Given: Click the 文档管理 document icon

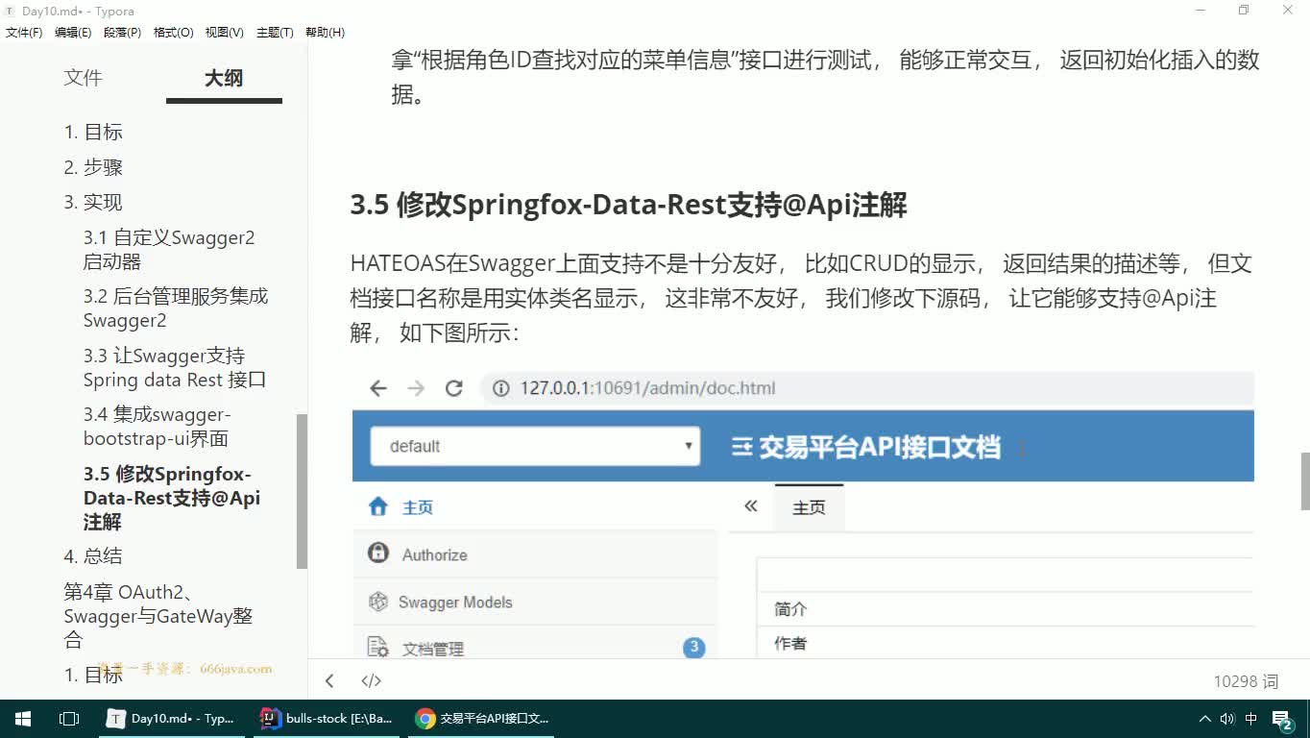Looking at the screenshot, I should pyautogui.click(x=378, y=648).
